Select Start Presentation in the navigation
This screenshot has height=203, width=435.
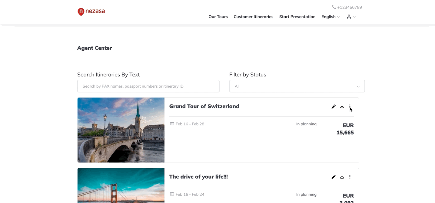click(x=297, y=17)
